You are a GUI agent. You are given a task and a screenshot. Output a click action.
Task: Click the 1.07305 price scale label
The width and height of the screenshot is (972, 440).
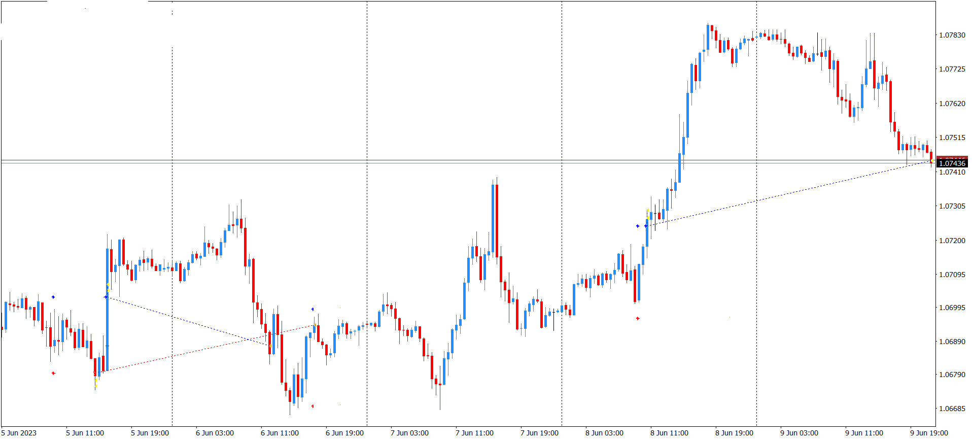(x=952, y=206)
